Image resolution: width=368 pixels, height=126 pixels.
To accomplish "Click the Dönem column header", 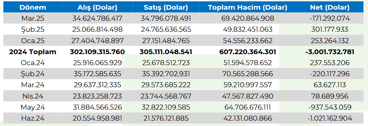I will [x=33, y=7].
